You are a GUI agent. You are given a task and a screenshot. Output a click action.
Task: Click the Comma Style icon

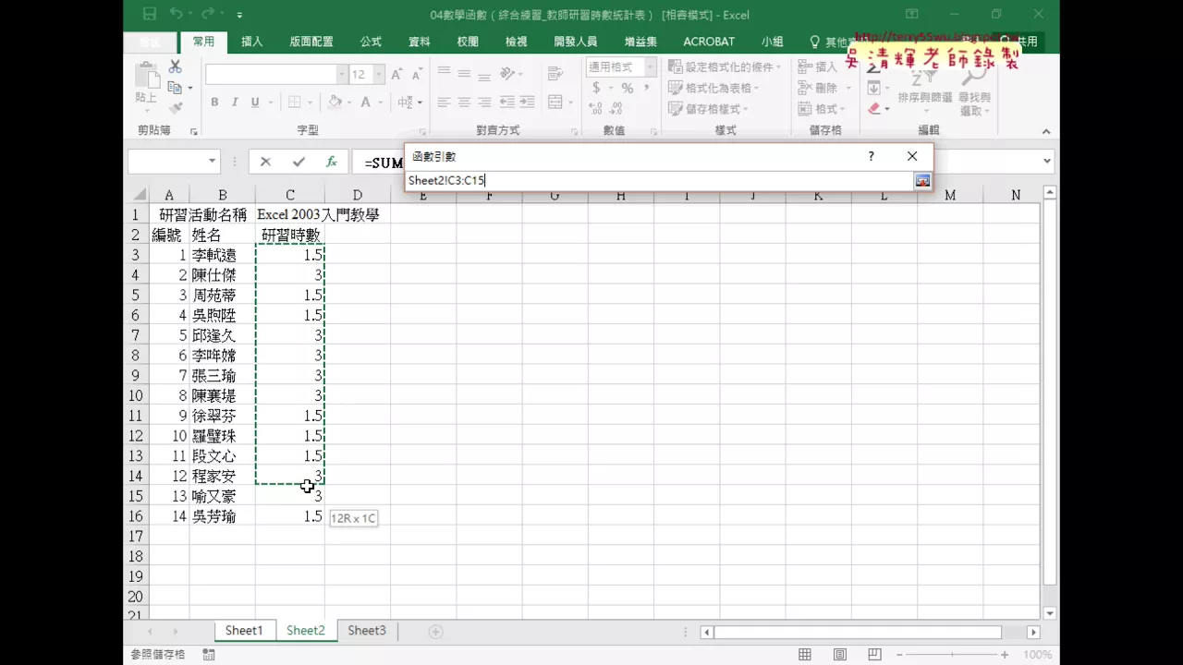pyautogui.click(x=648, y=88)
